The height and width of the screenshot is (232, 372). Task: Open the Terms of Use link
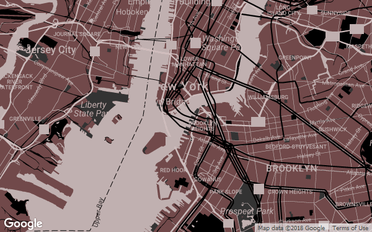[x=350, y=228]
